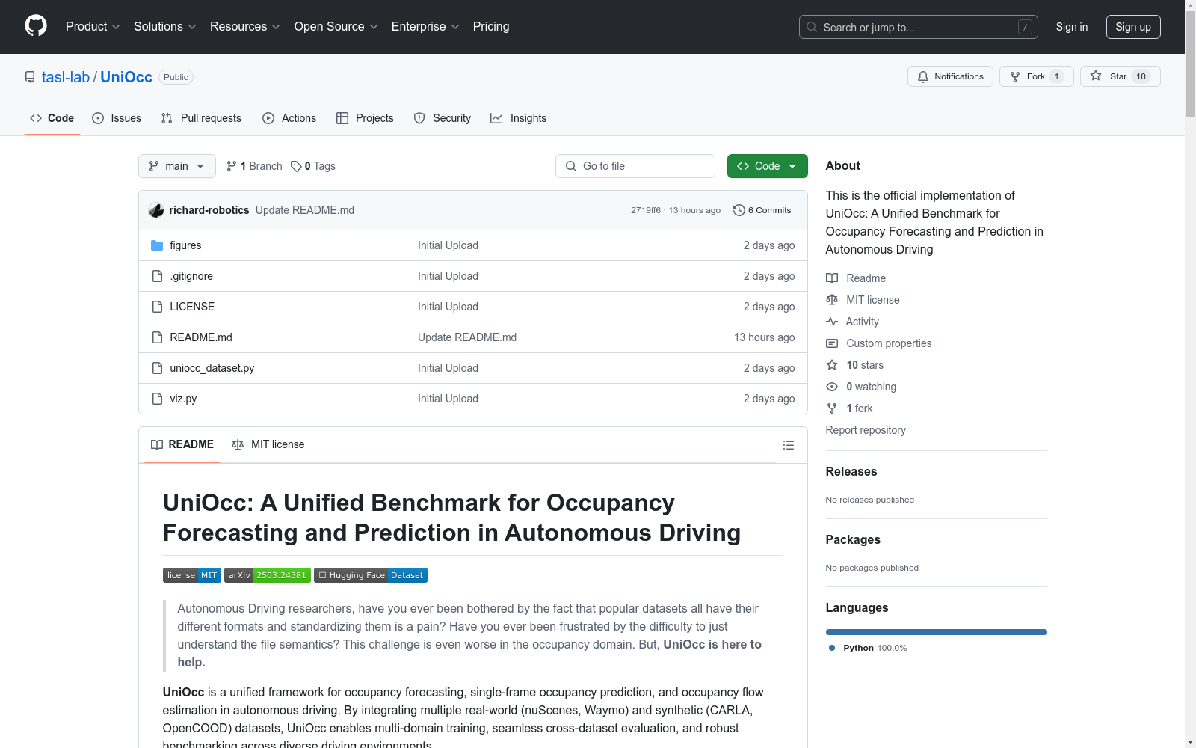Open the Pull requests tab

coord(201,118)
